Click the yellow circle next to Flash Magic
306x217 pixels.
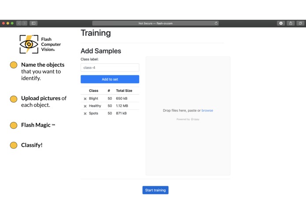(x=14, y=125)
